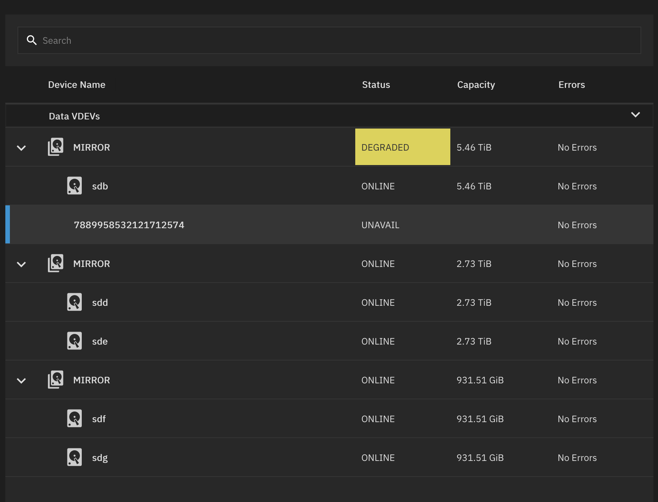
Task: Click the search magnifier icon
Action: [32, 40]
